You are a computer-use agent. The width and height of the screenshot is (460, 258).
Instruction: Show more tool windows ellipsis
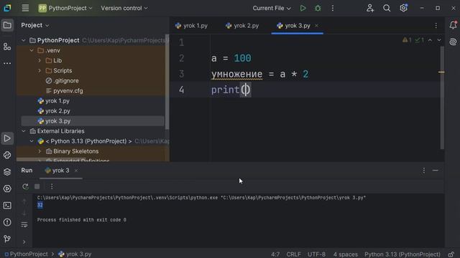(x=7, y=63)
